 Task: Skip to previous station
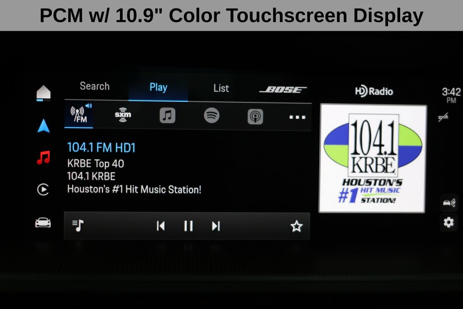(161, 226)
